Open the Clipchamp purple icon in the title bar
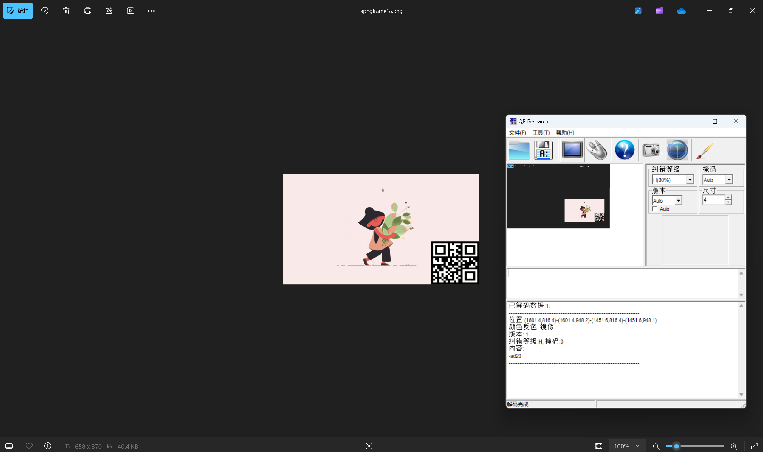This screenshot has height=452, width=763. click(x=660, y=11)
